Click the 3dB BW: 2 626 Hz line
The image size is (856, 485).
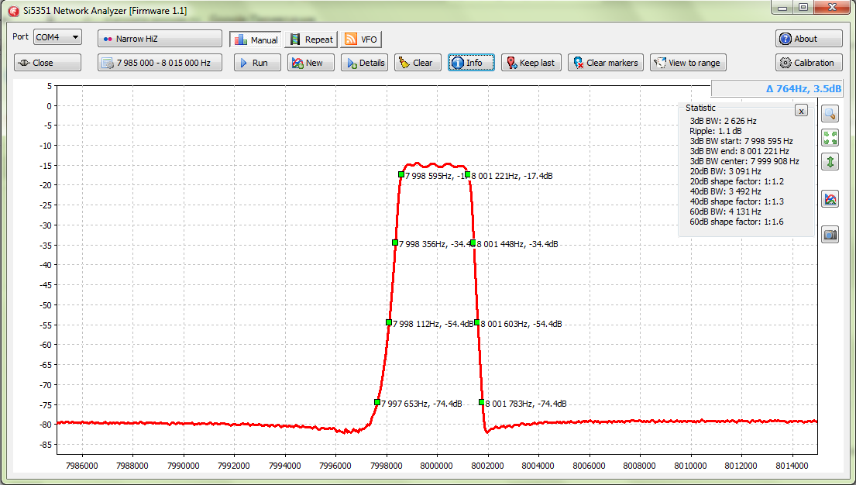point(724,121)
